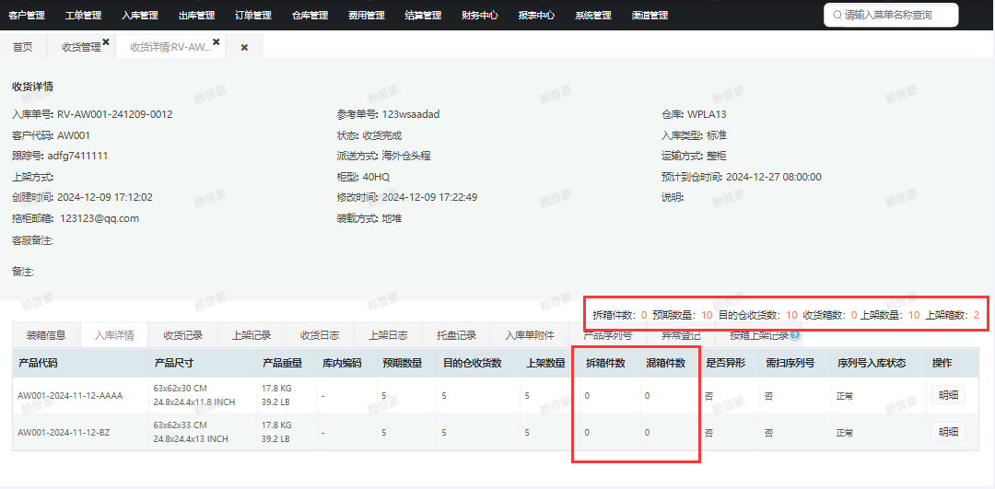Click the 序列号入库状态 column header

click(x=872, y=364)
